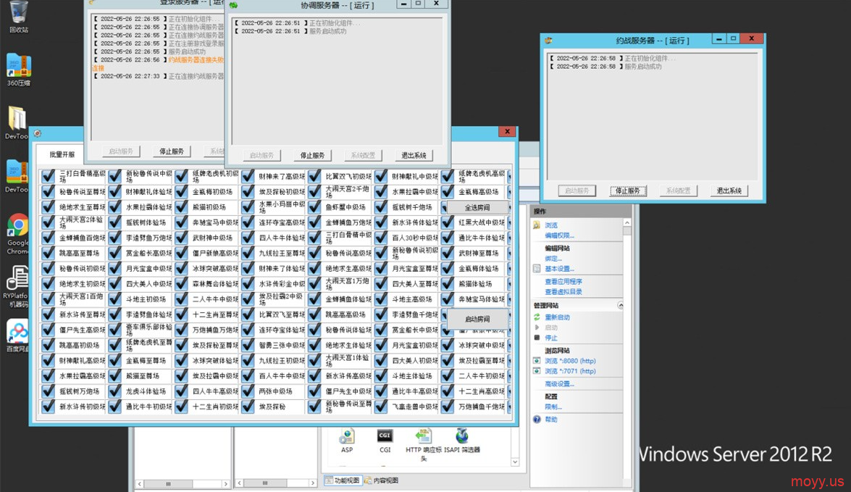The image size is (851, 492).
Task: Click the 停止 stop icon in IIS actions
Action: 537,337
